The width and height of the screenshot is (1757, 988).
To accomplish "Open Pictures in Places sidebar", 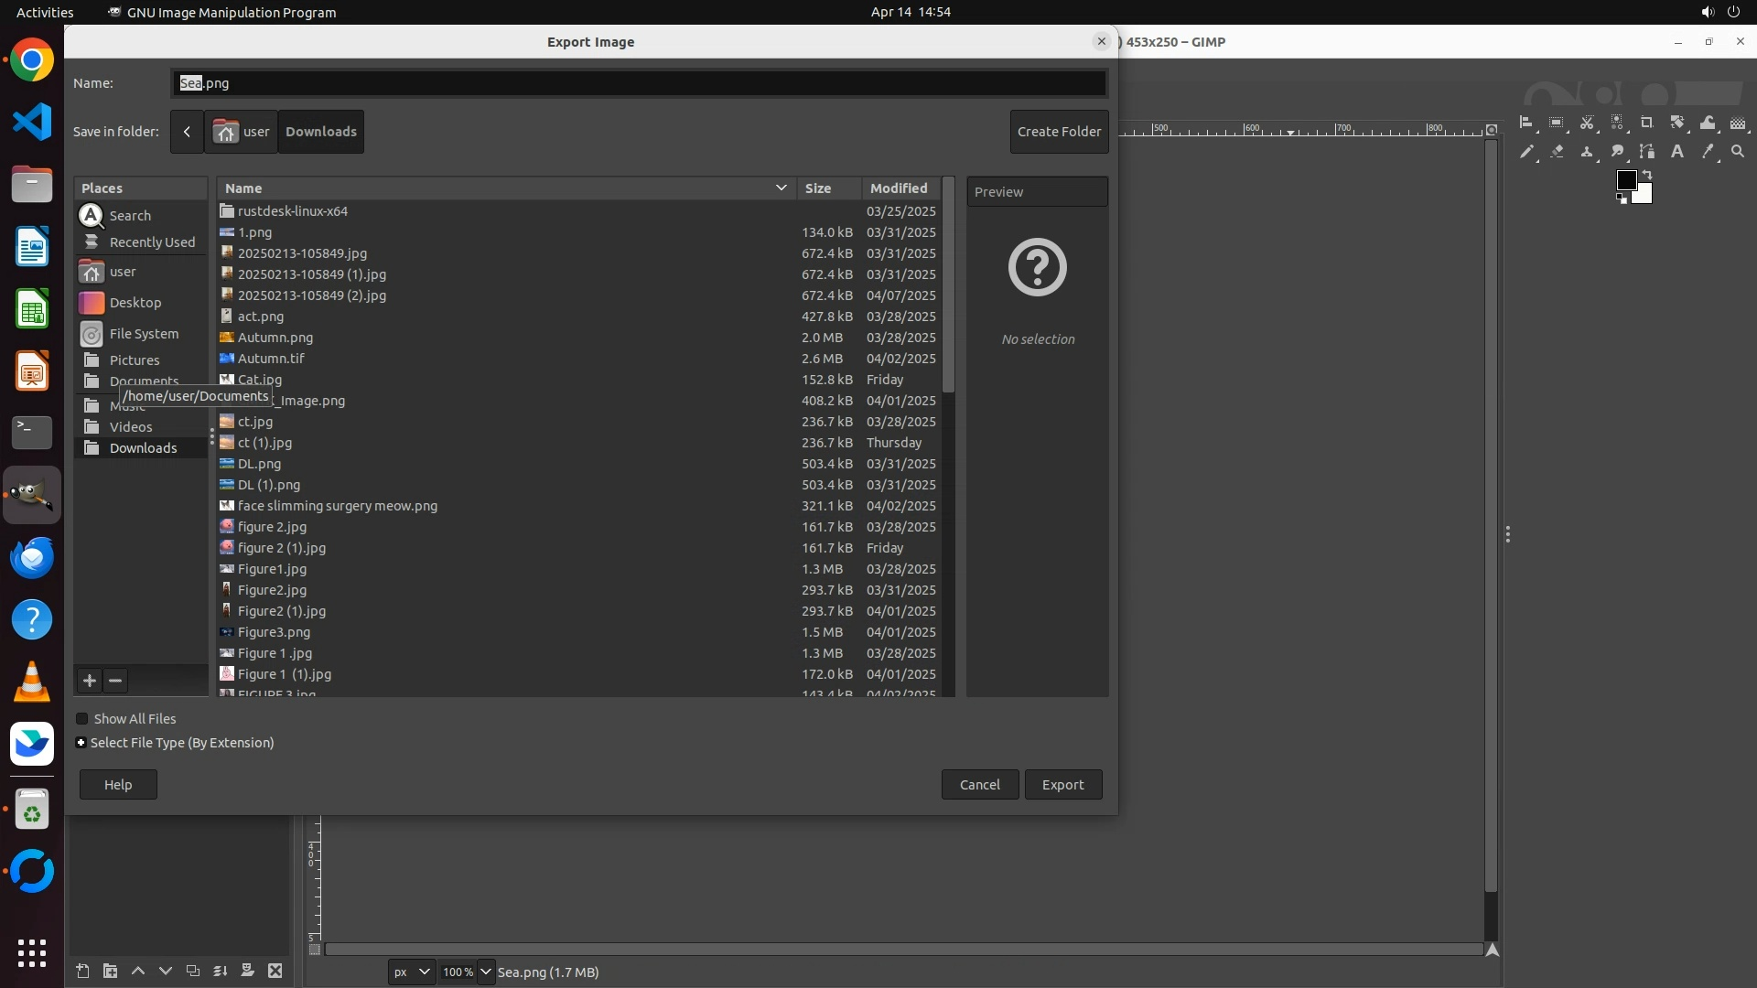I will 134,360.
